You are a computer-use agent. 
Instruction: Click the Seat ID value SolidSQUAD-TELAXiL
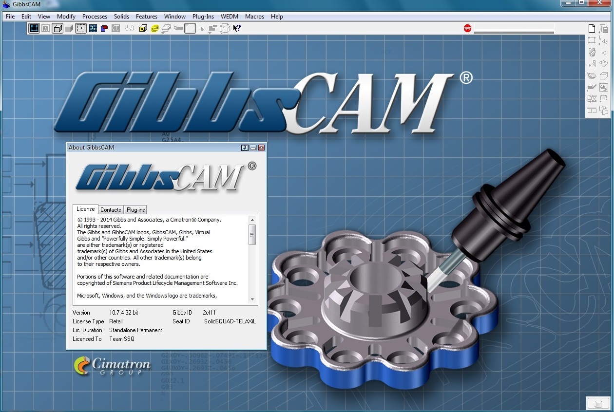click(x=230, y=321)
